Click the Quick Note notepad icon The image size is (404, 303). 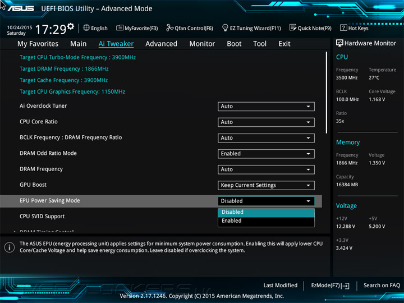tap(293, 28)
